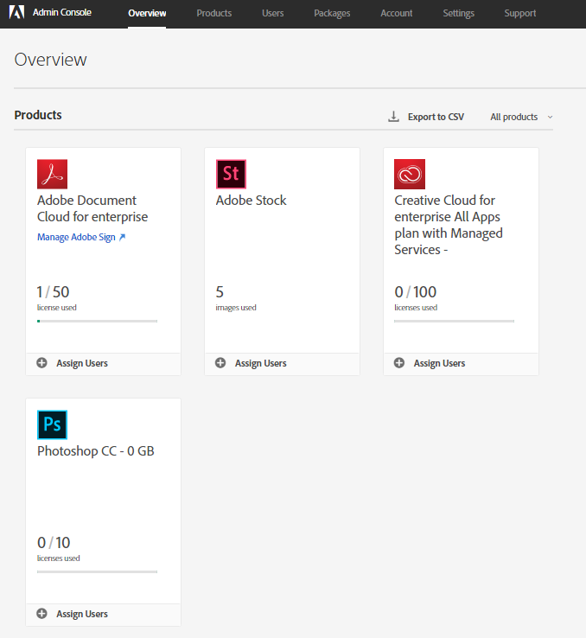This screenshot has width=586, height=638.
Task: Click the Overview page heading
Action: (50, 60)
